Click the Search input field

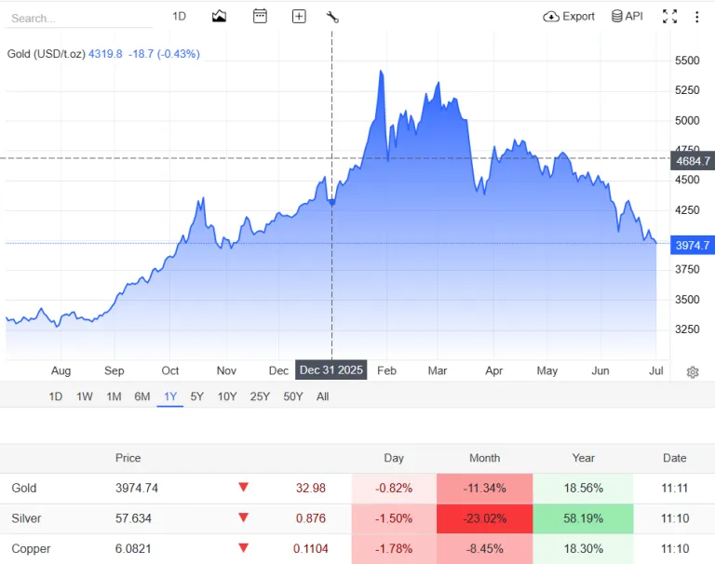tap(78, 19)
